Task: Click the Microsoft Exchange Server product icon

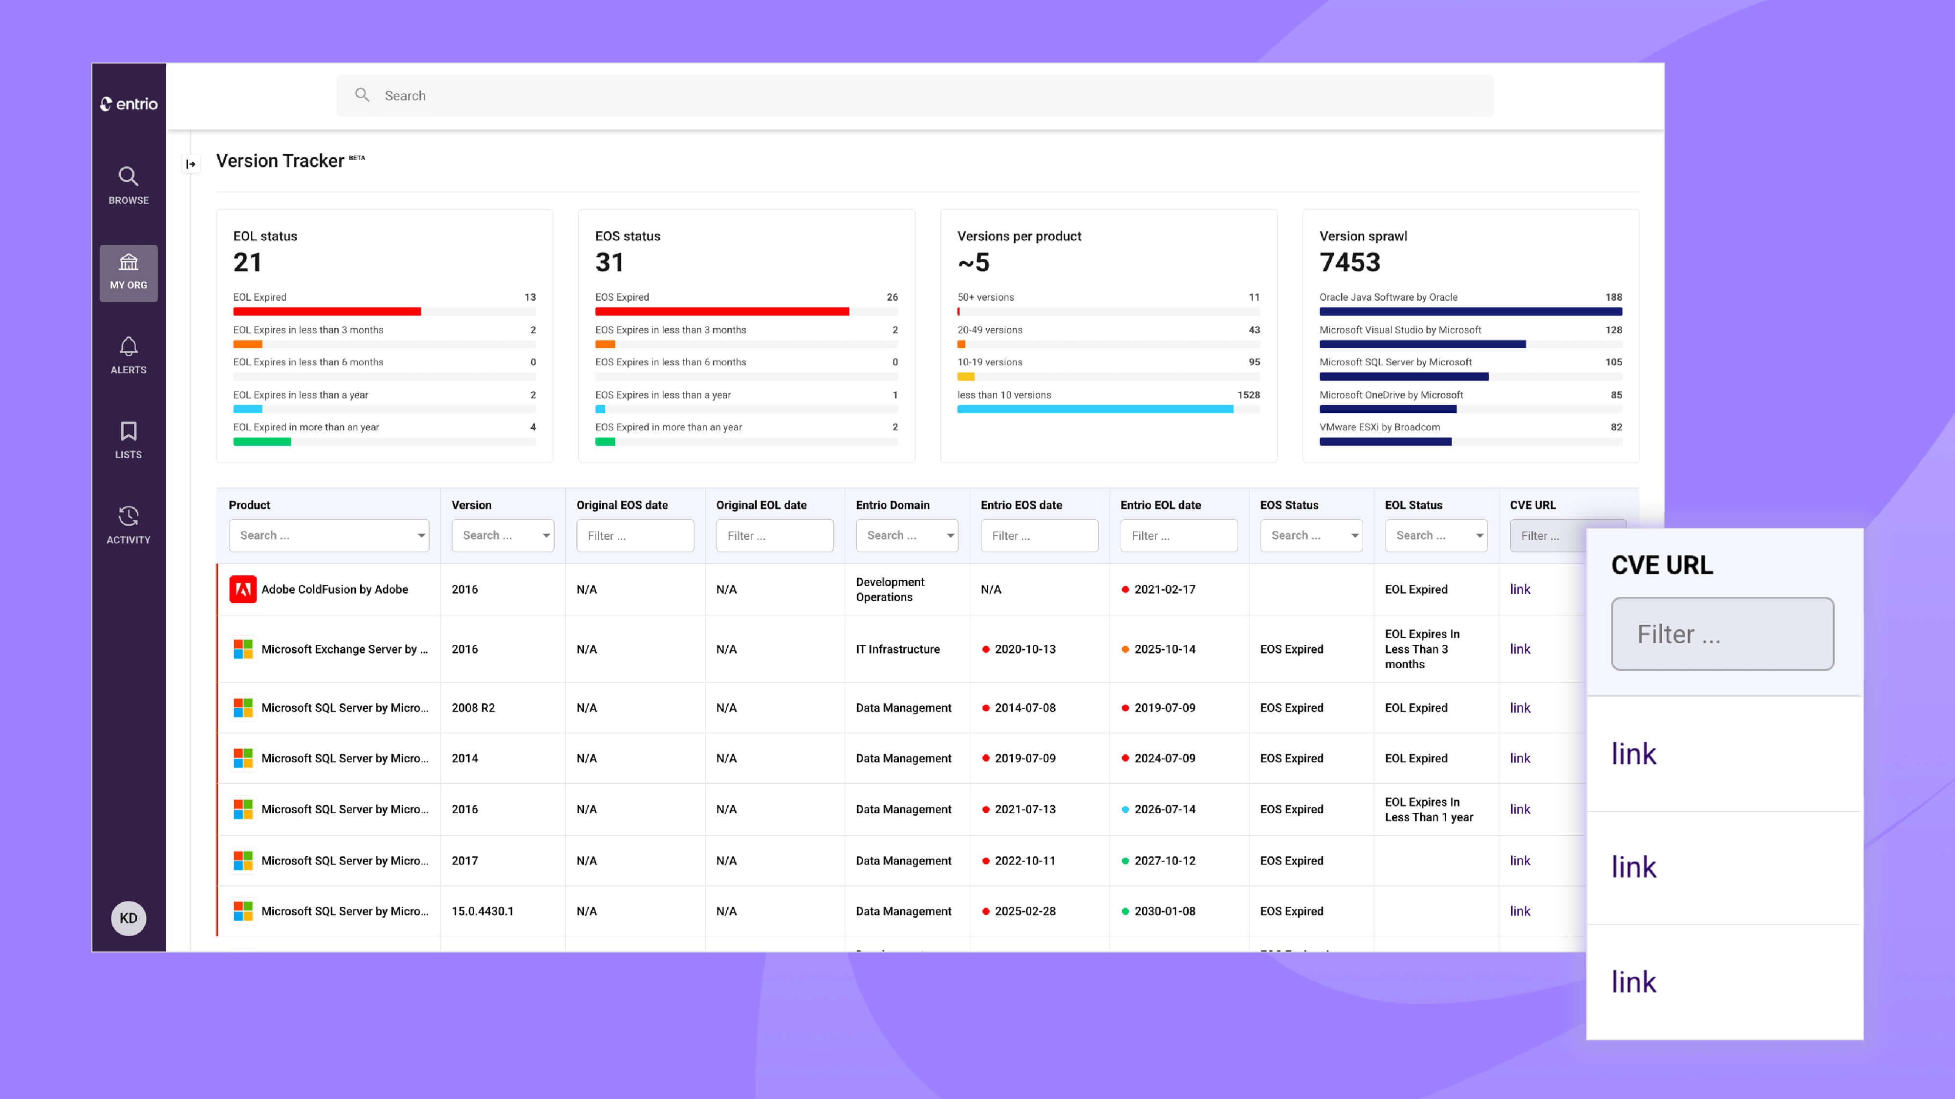Action: [x=243, y=649]
